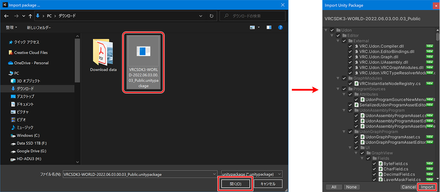Open the filename history dropdown arrow
The width and height of the screenshot is (440, 192).
(x=214, y=174)
